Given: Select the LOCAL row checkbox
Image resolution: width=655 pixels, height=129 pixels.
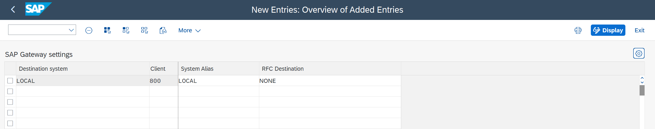Looking at the screenshot, I should 10,81.
